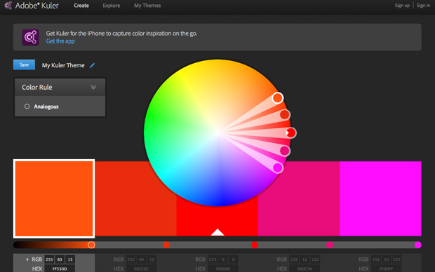Open the Create tab
Viewport: 435px width, 272px height.
coord(81,6)
